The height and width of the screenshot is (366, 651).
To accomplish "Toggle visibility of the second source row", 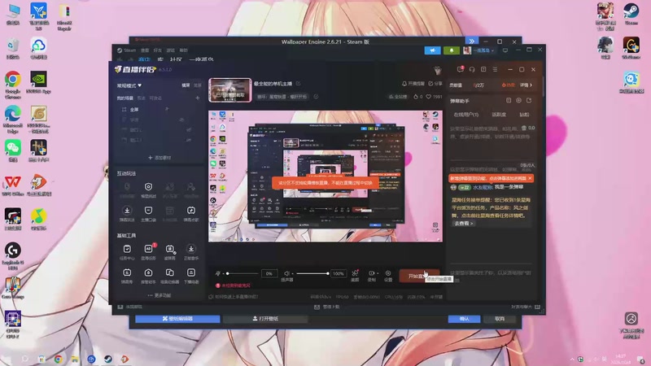I will tap(181, 120).
